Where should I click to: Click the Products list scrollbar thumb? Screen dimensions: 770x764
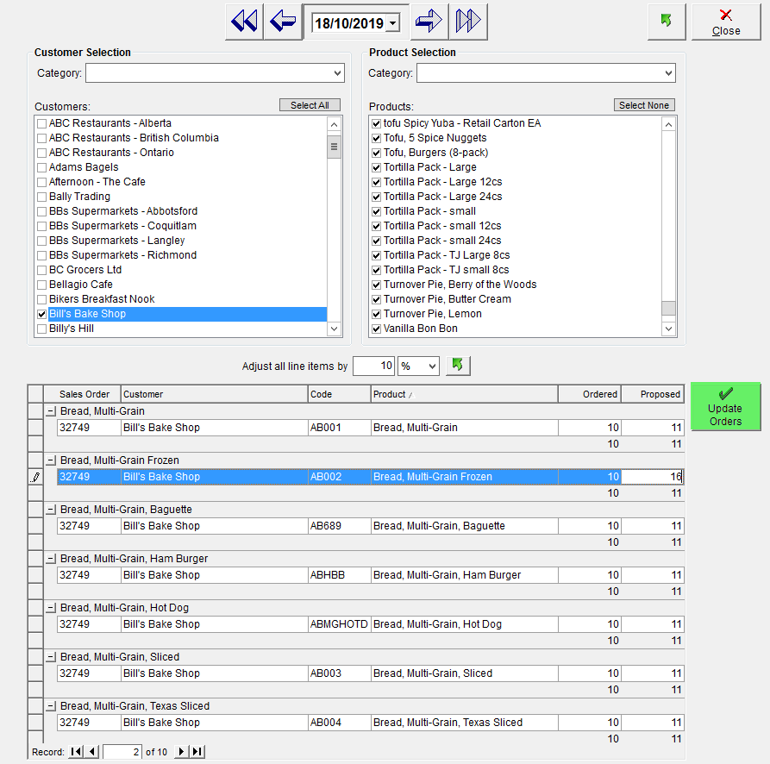(x=668, y=308)
